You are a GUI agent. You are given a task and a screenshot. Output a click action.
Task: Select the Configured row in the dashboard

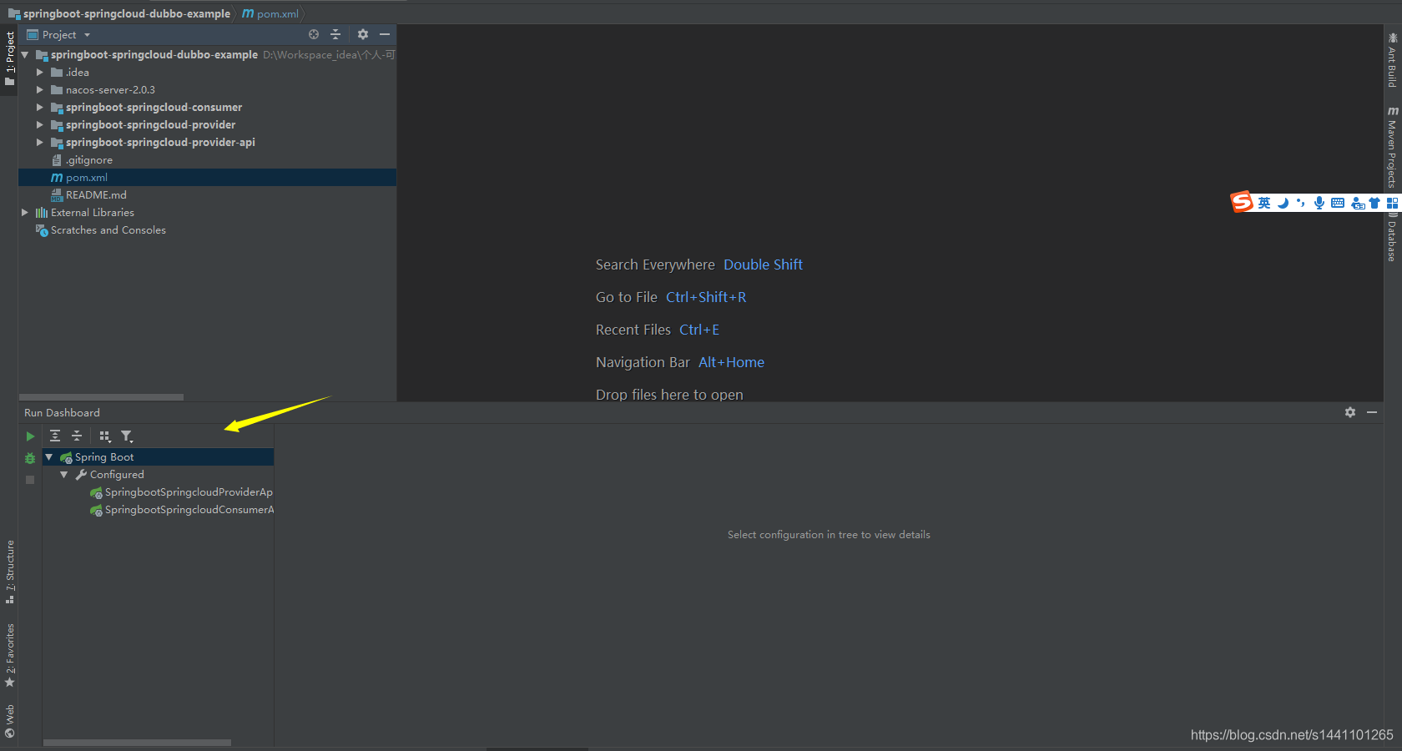click(x=158, y=475)
